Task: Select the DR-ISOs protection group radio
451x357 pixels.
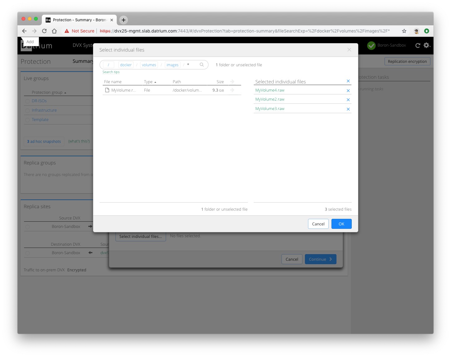Action: (x=27, y=101)
